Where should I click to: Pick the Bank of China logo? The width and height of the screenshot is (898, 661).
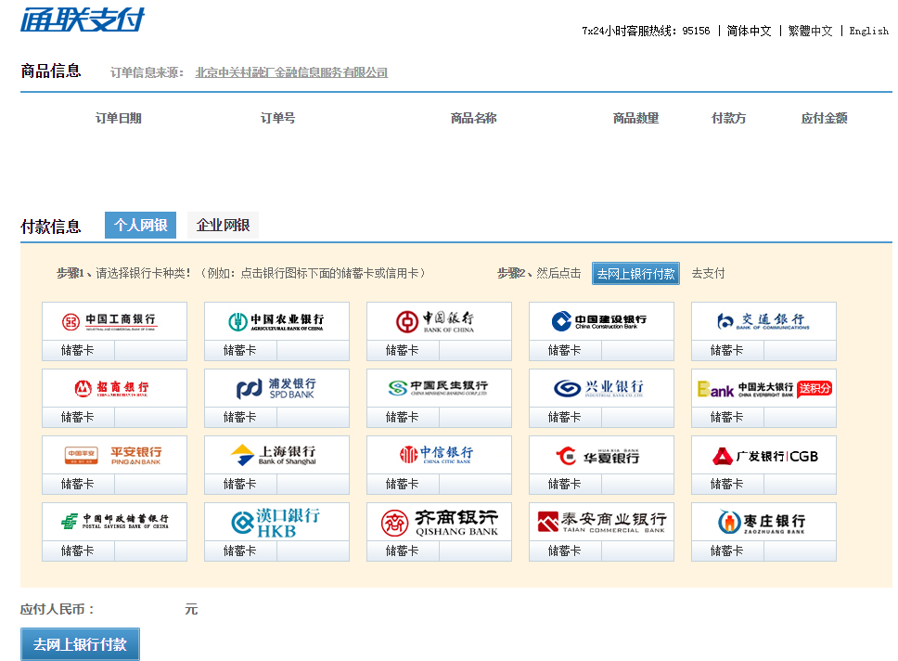click(x=439, y=321)
